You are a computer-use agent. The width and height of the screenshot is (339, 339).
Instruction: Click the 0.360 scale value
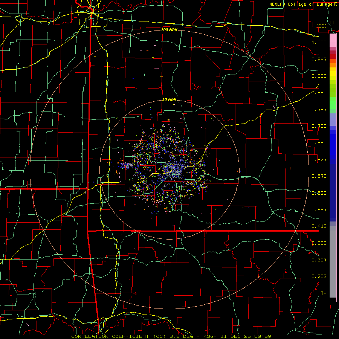(319, 243)
